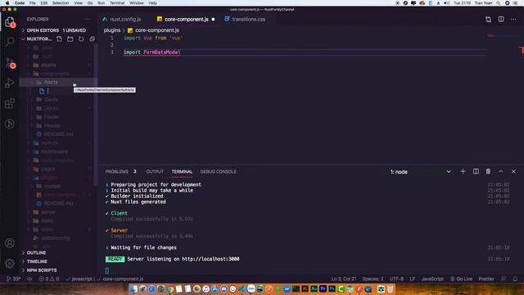Open the Output panel tab
This screenshot has width=524, height=295.
coord(155,171)
